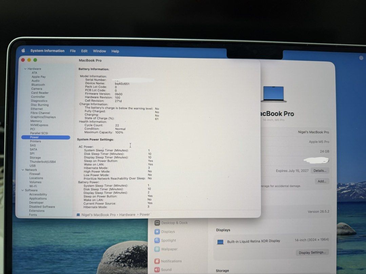Select Memory in the sidebar
Viewport: 366px width, 274px height.
pos(36,121)
